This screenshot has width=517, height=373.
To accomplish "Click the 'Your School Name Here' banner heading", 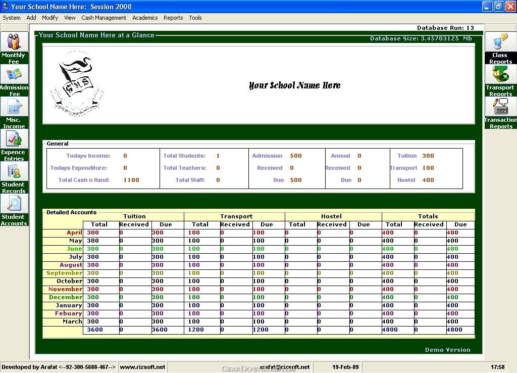I will 295,85.
